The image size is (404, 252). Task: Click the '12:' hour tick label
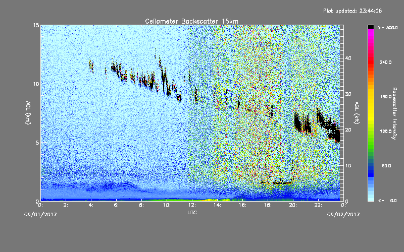192,205
